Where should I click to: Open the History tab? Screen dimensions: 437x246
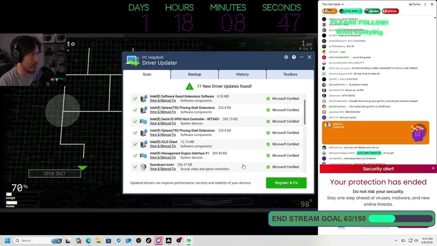click(x=242, y=74)
